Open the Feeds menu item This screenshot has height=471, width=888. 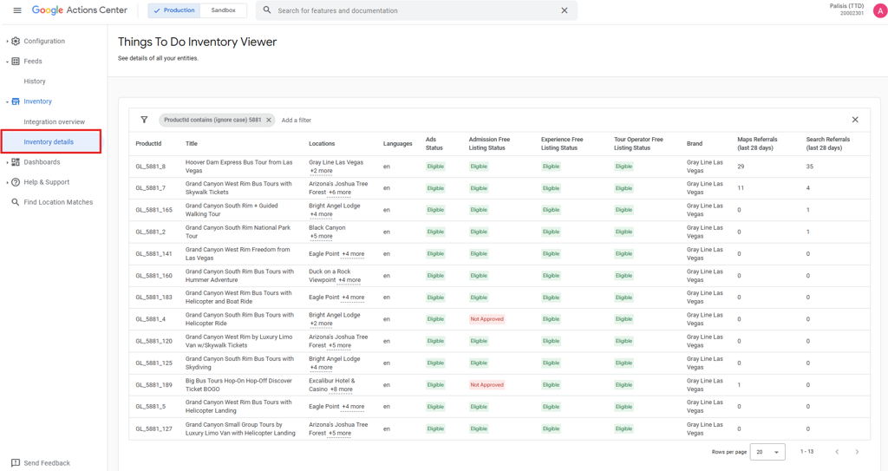33,62
